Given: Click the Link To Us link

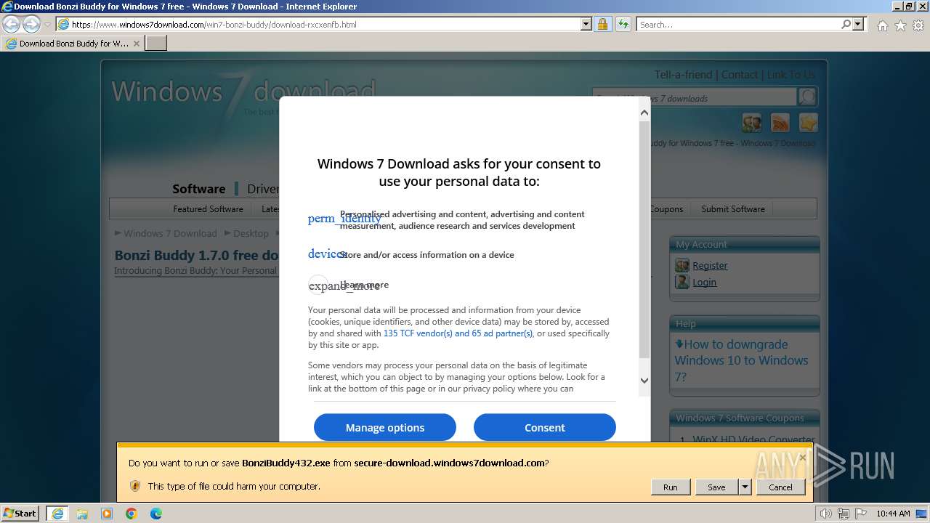Looking at the screenshot, I should coord(791,75).
